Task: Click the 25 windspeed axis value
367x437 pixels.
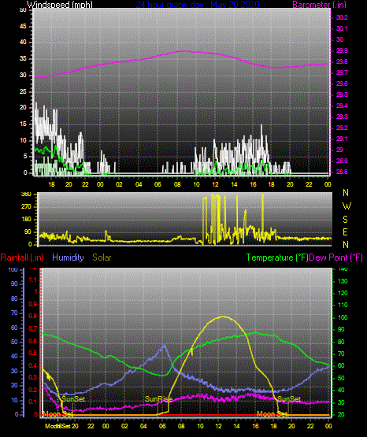Action: pyautogui.click(x=23, y=91)
